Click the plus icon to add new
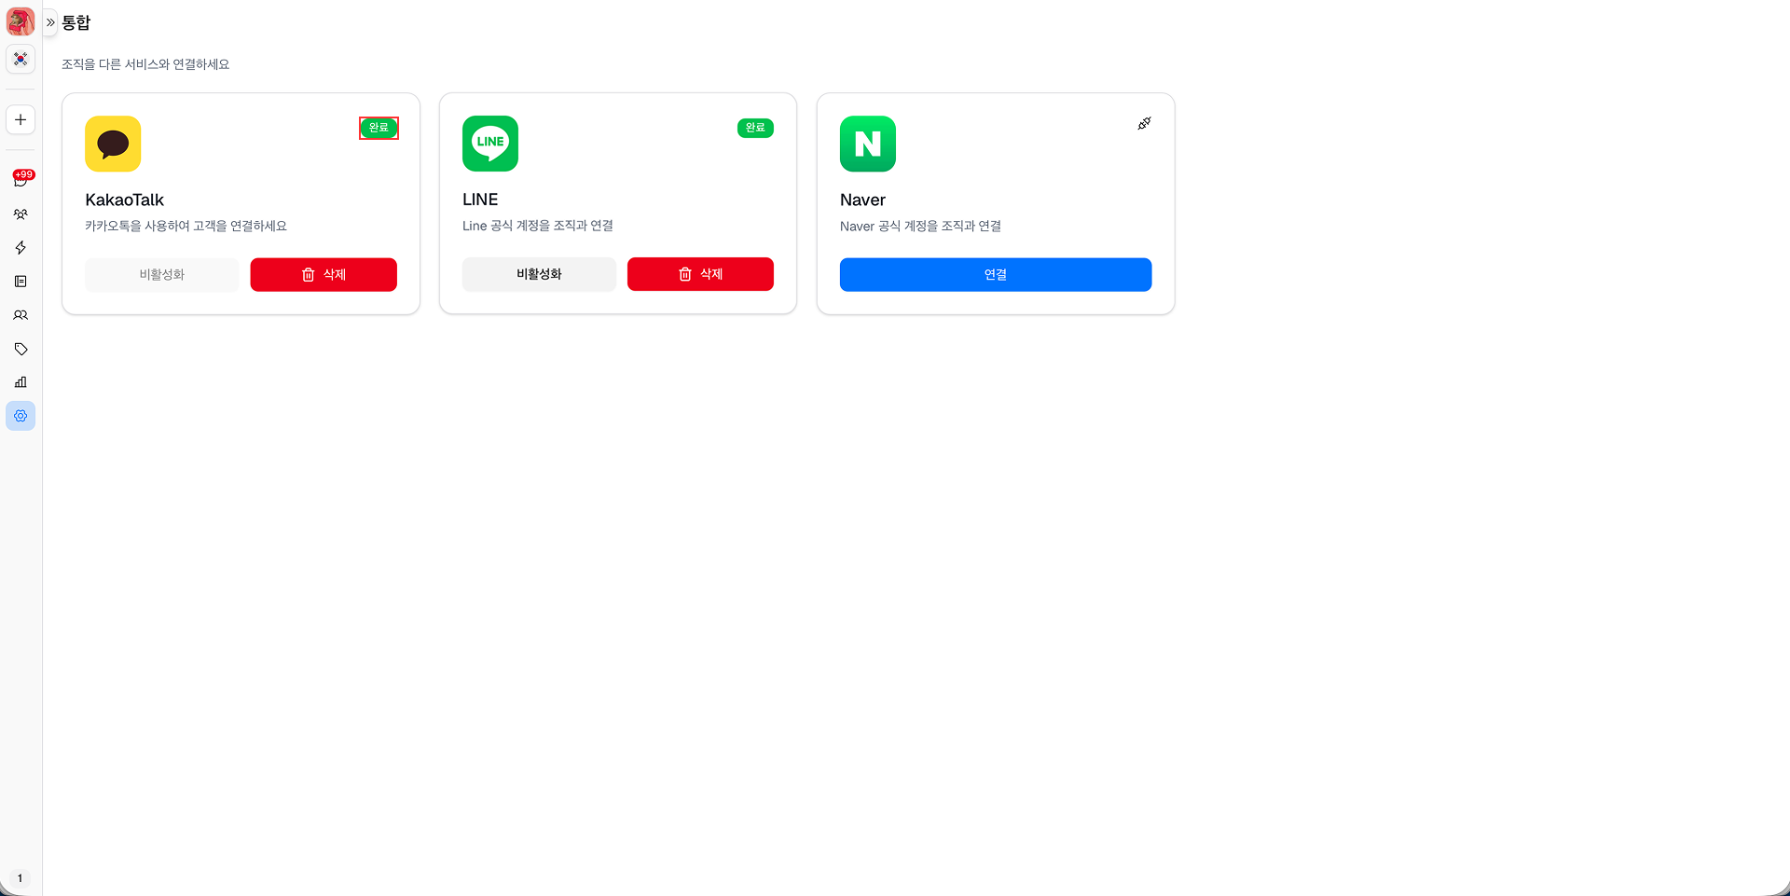1790x896 pixels. pos(21,119)
